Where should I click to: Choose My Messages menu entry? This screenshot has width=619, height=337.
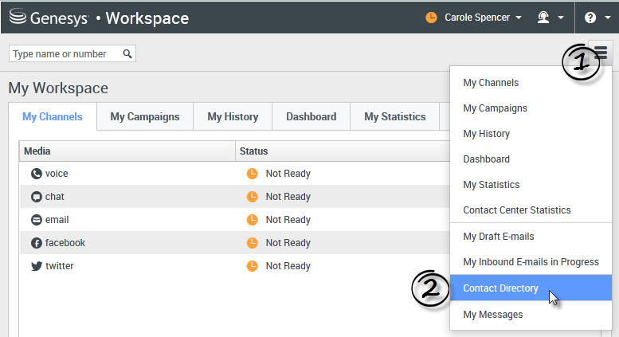493,315
